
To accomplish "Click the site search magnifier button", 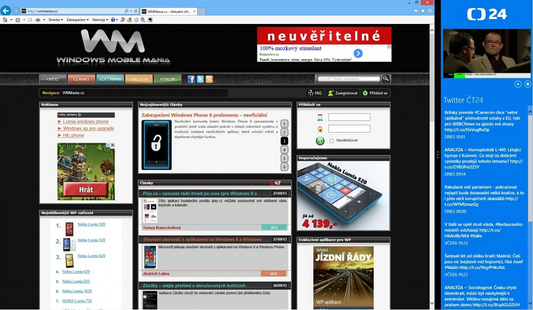I will click(x=386, y=79).
